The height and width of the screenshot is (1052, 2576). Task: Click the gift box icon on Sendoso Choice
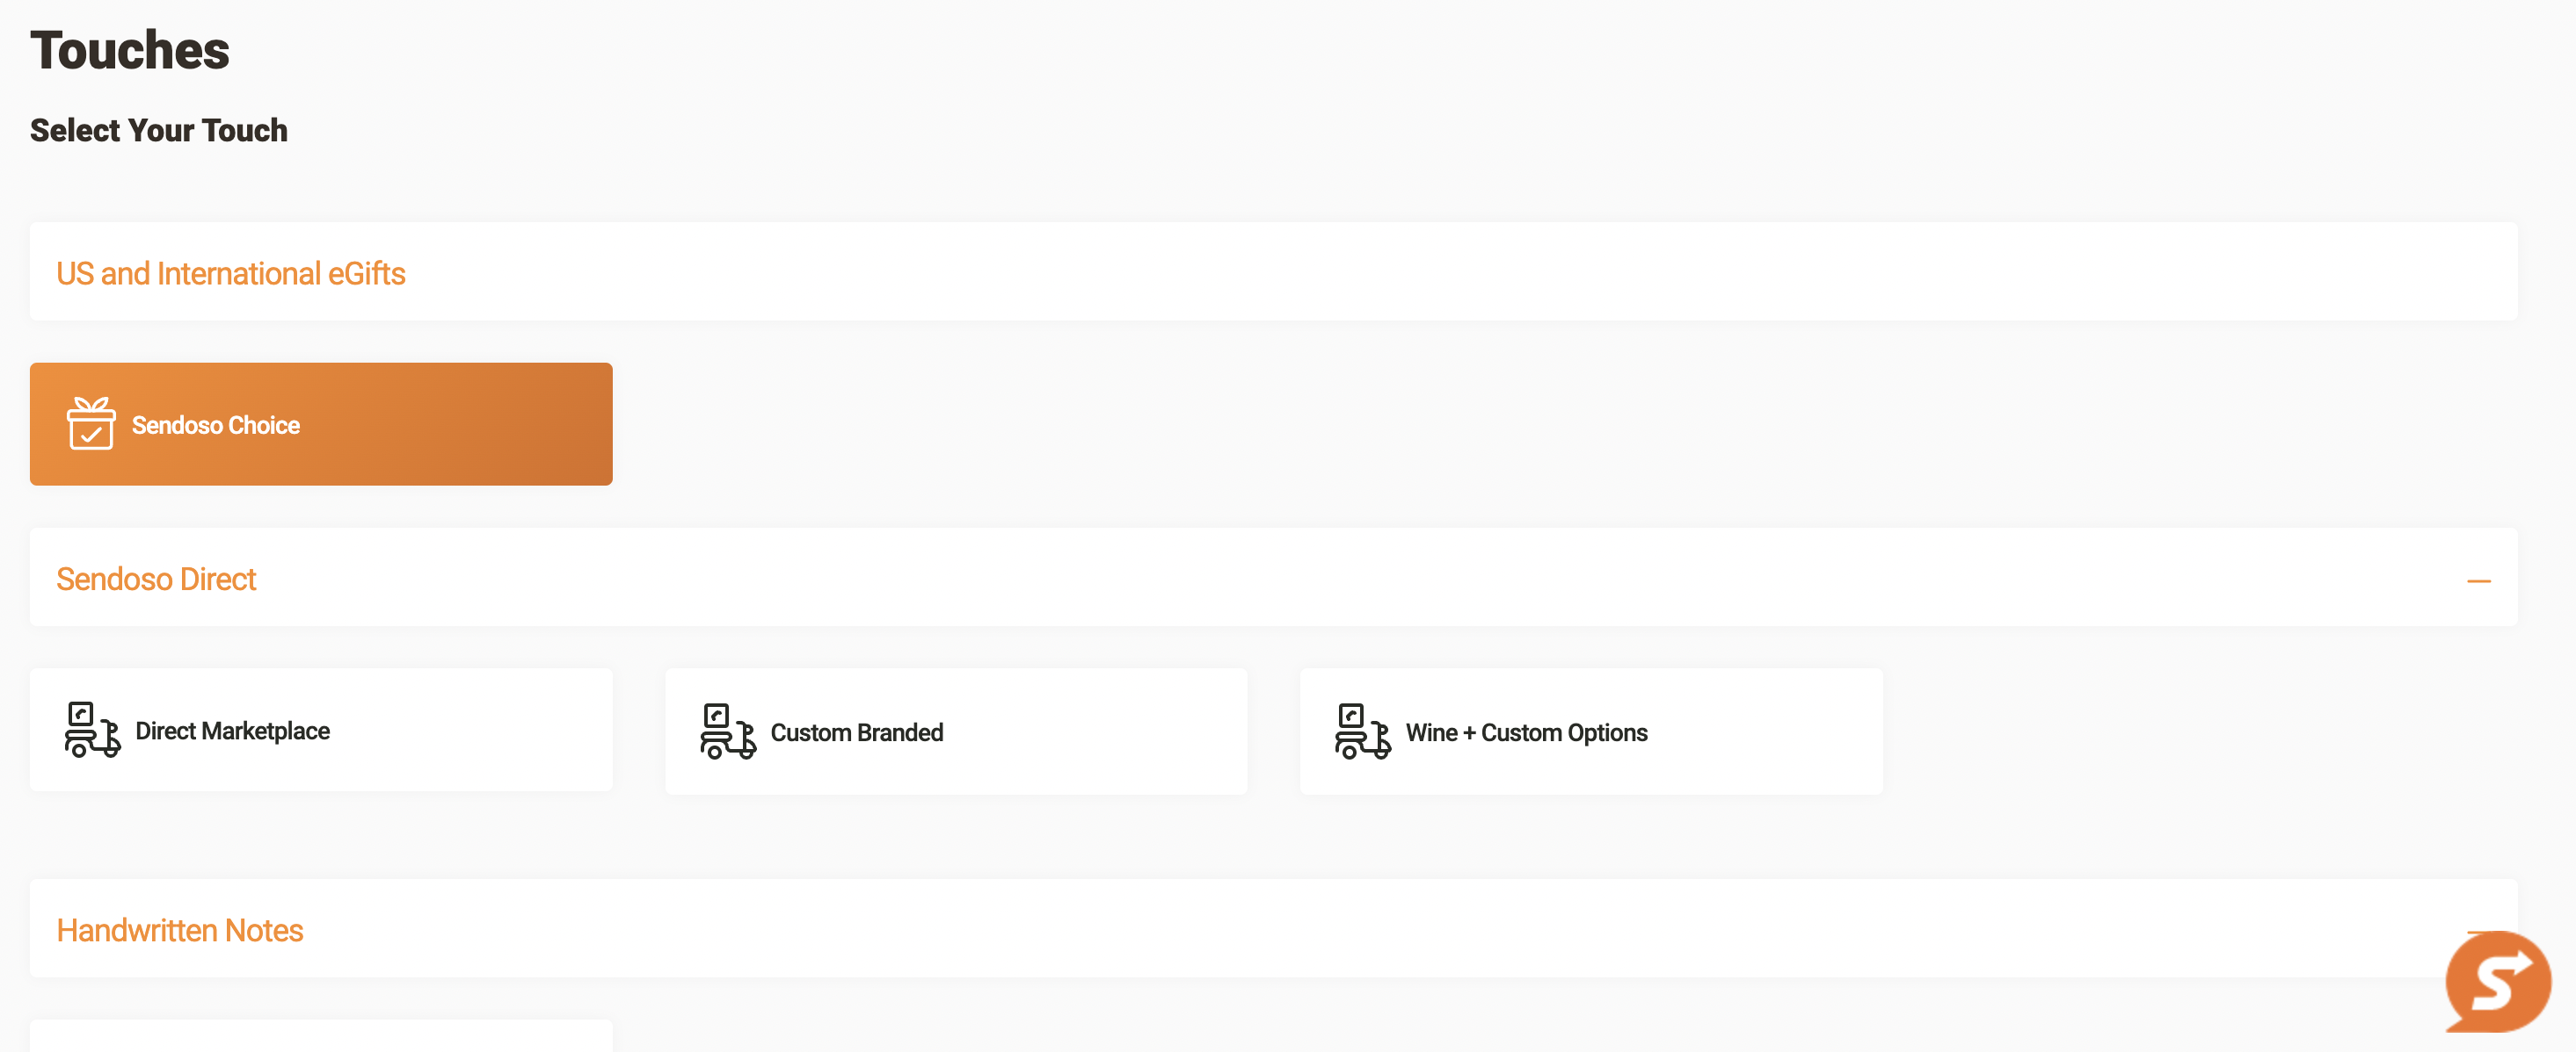(x=90, y=423)
